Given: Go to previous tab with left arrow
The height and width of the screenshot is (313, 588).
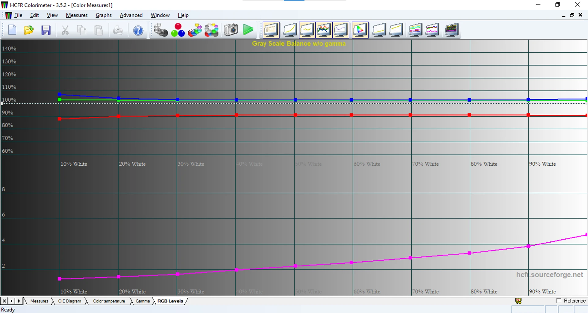Looking at the screenshot, I should pos(11,301).
